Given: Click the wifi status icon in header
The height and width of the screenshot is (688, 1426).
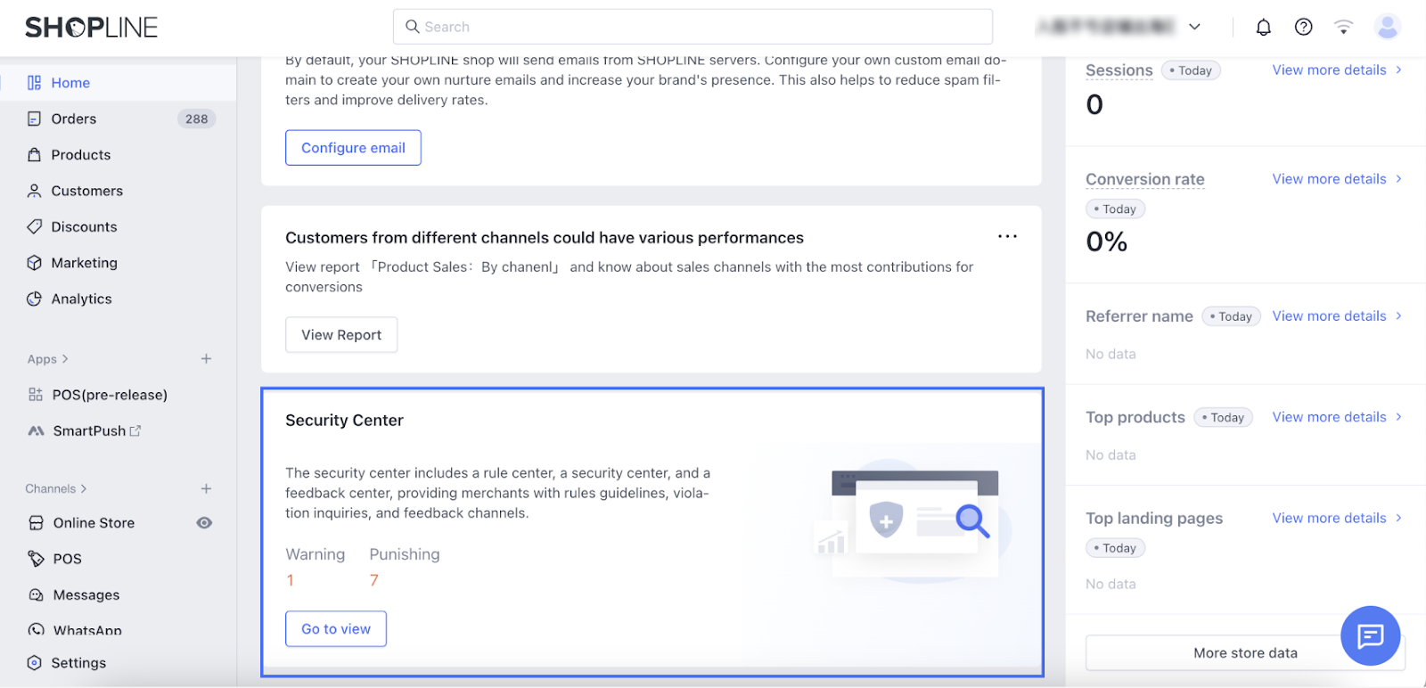Looking at the screenshot, I should click(1343, 28).
